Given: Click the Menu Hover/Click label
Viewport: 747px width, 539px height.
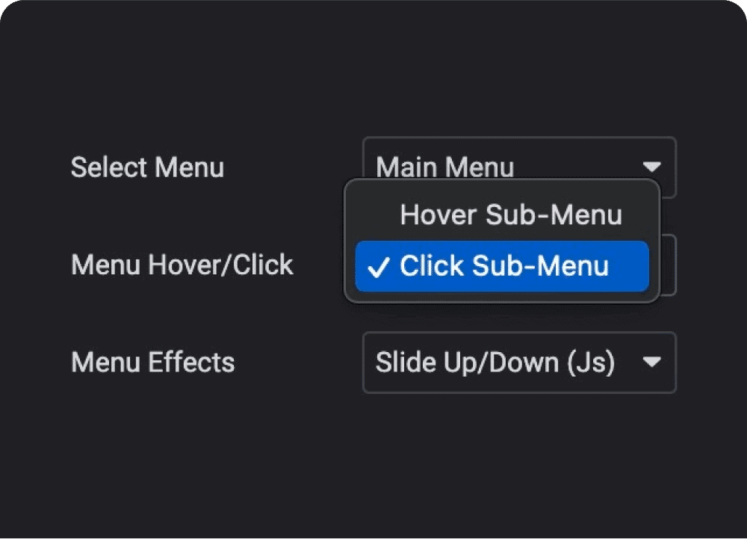Looking at the screenshot, I should point(182,265).
